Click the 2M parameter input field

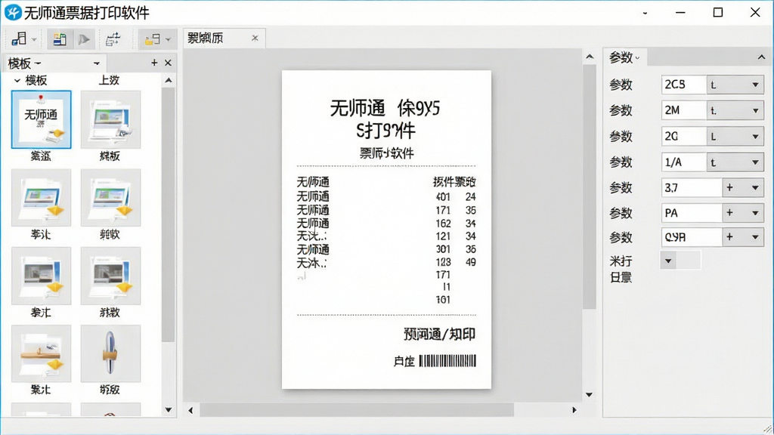(x=683, y=110)
